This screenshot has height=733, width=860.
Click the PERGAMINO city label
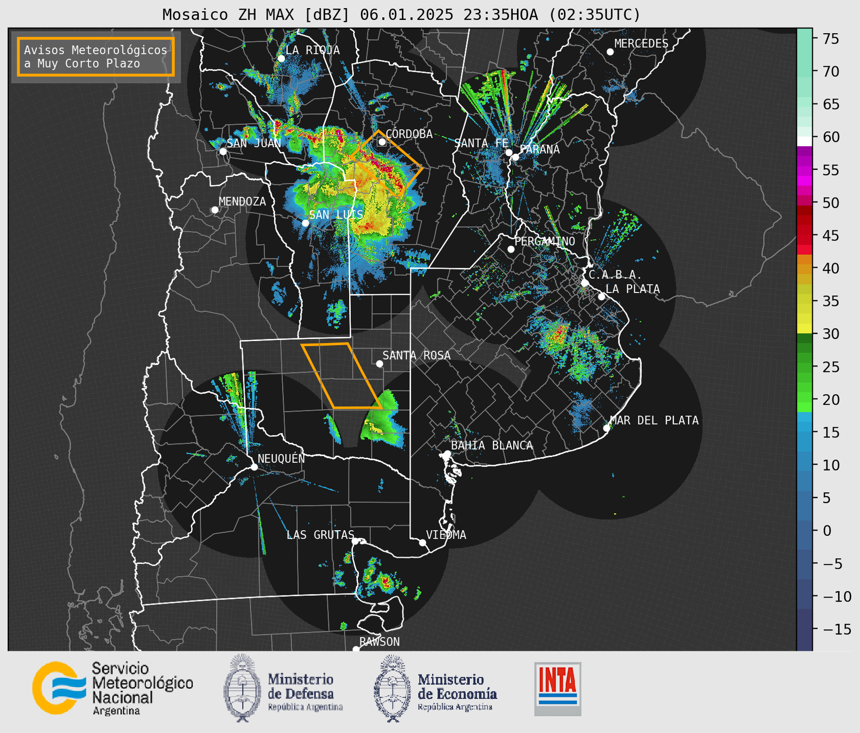pos(545,241)
